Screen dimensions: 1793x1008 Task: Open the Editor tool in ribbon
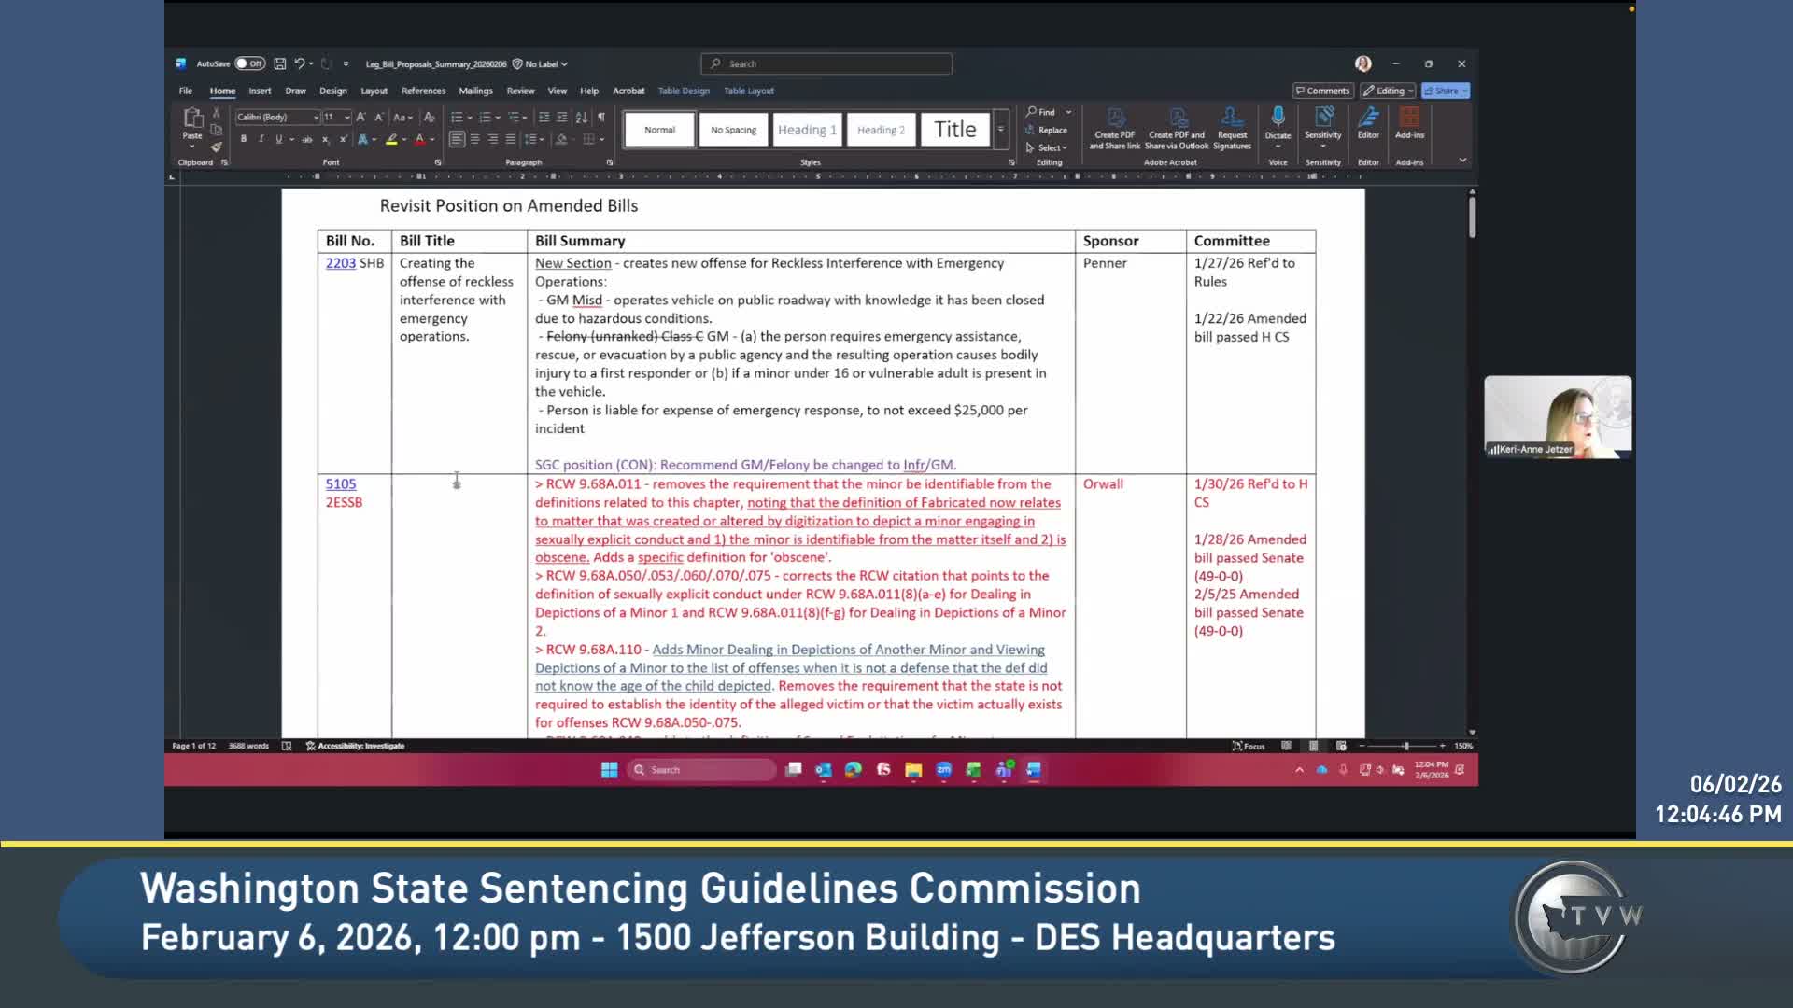(1368, 122)
